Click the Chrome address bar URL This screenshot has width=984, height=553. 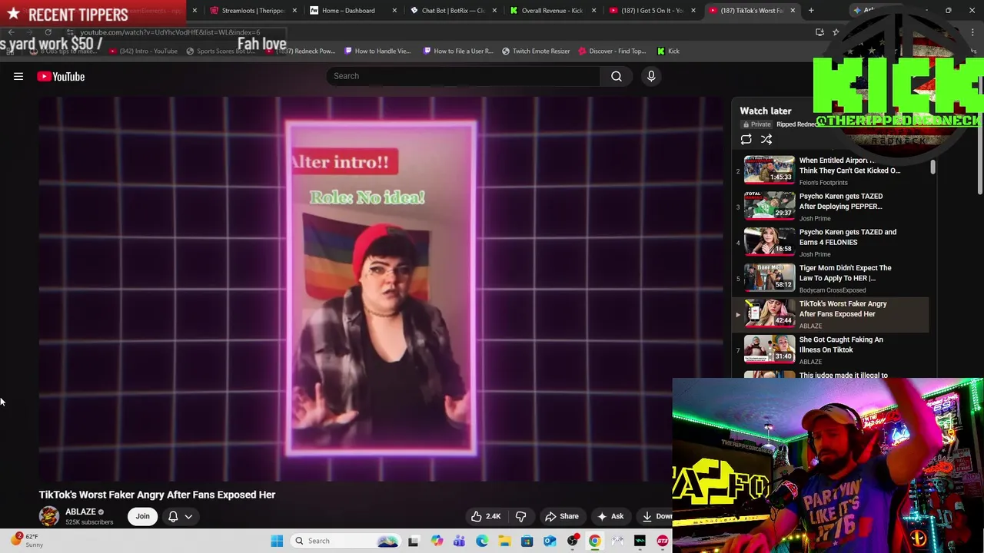click(169, 32)
